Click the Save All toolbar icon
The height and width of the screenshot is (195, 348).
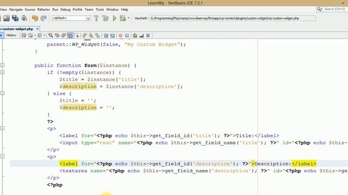pos(15,18)
